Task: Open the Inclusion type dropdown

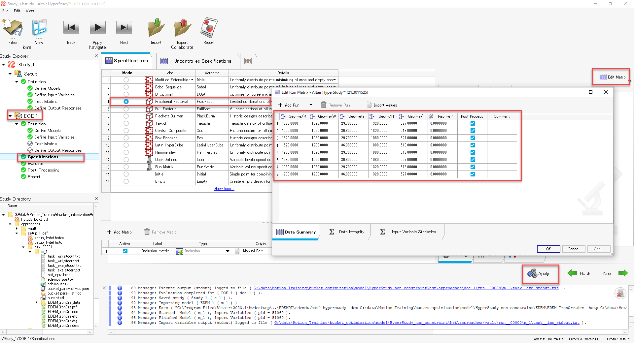Action: coord(228,251)
